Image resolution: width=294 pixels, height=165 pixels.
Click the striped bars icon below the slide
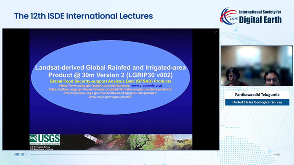pyautogui.click(x=21, y=154)
